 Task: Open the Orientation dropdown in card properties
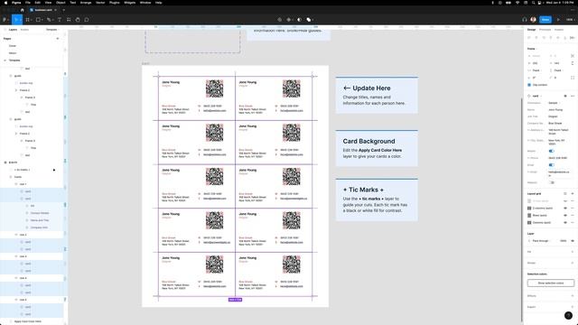tap(553, 103)
